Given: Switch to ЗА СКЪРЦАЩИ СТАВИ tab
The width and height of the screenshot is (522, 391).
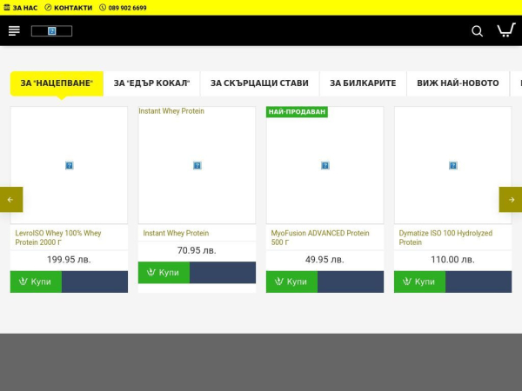Looking at the screenshot, I should [x=259, y=83].
